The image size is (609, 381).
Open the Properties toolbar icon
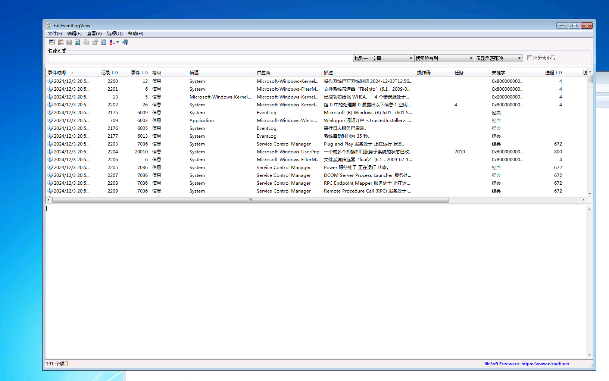point(95,42)
